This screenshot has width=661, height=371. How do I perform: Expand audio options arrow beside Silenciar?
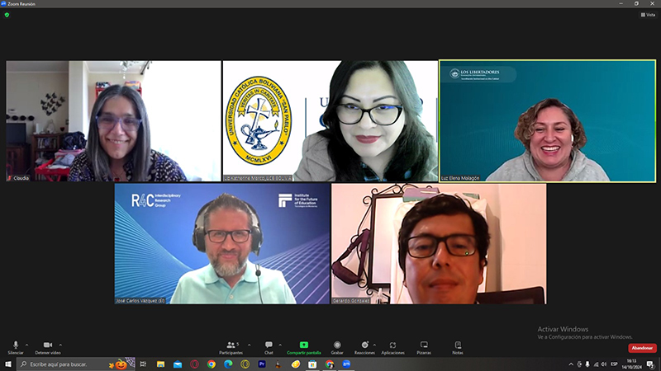point(26,344)
